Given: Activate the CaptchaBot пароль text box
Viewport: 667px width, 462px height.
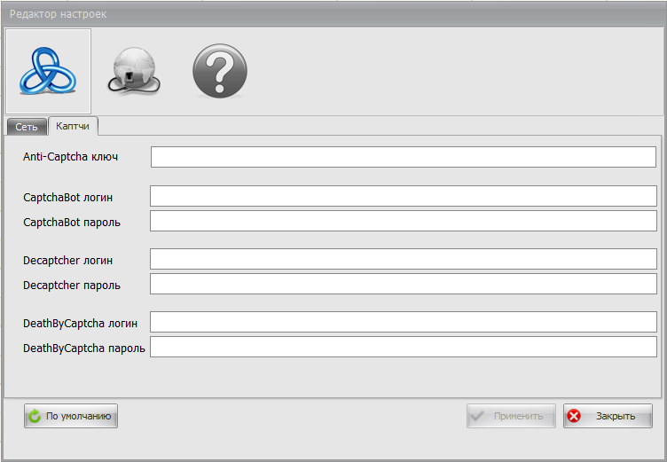Looking at the screenshot, I should [x=403, y=221].
